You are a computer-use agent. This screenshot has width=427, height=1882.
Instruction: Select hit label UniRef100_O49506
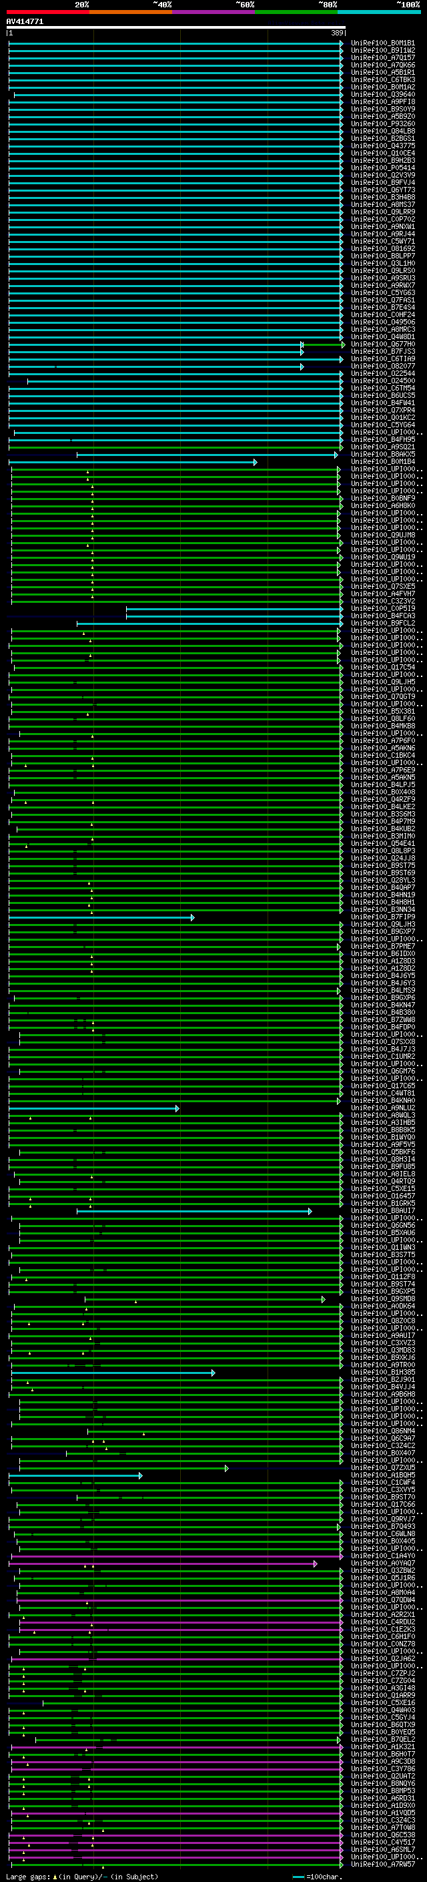click(383, 322)
